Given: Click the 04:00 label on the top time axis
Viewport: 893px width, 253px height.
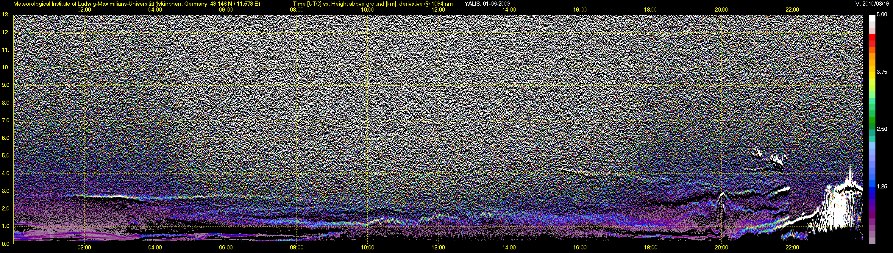Looking at the screenshot, I should click(x=155, y=10).
